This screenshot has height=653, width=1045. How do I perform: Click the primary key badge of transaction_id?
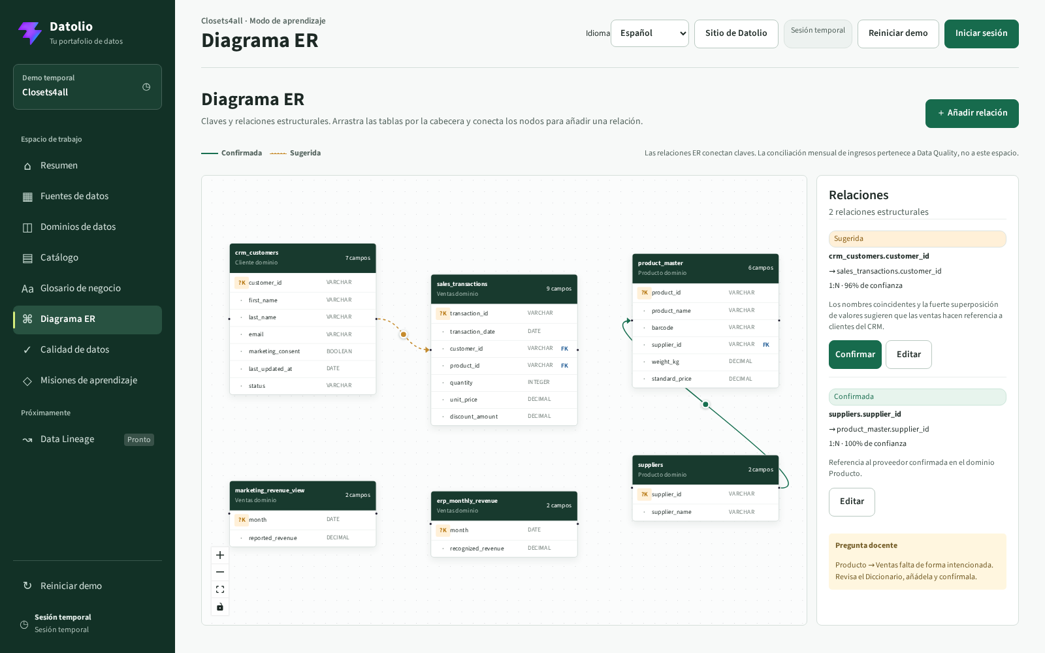point(443,313)
